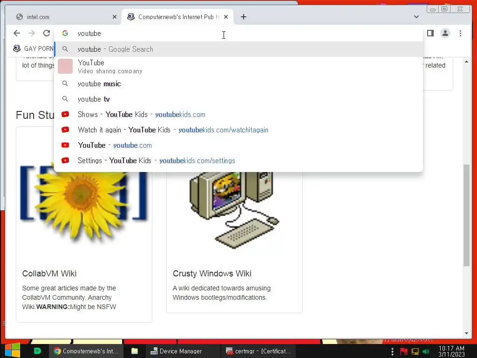Image resolution: width=477 pixels, height=358 pixels.
Task: Click the red flag tray icon
Action: [404, 351]
